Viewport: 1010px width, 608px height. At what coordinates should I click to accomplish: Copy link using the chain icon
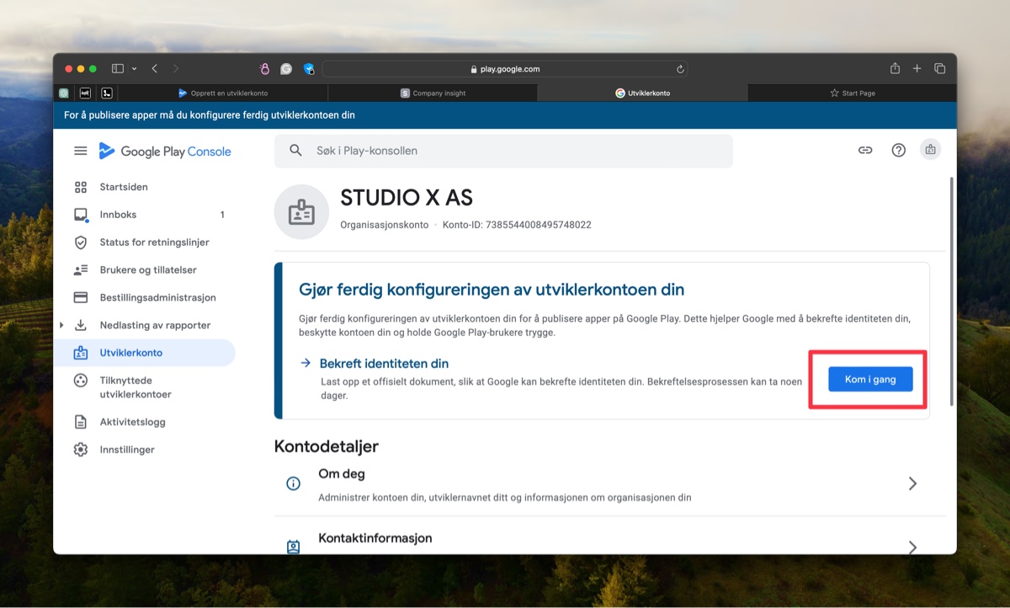865,150
